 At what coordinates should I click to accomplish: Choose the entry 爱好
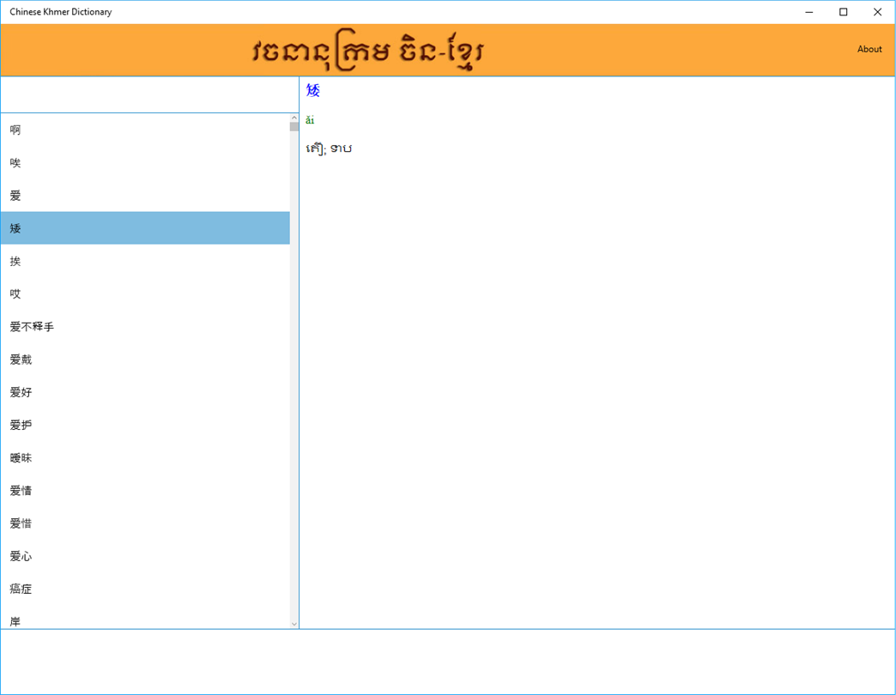click(x=145, y=392)
